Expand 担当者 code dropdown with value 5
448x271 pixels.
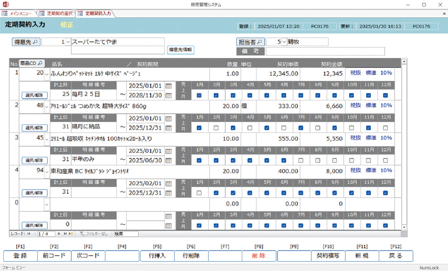284,42
